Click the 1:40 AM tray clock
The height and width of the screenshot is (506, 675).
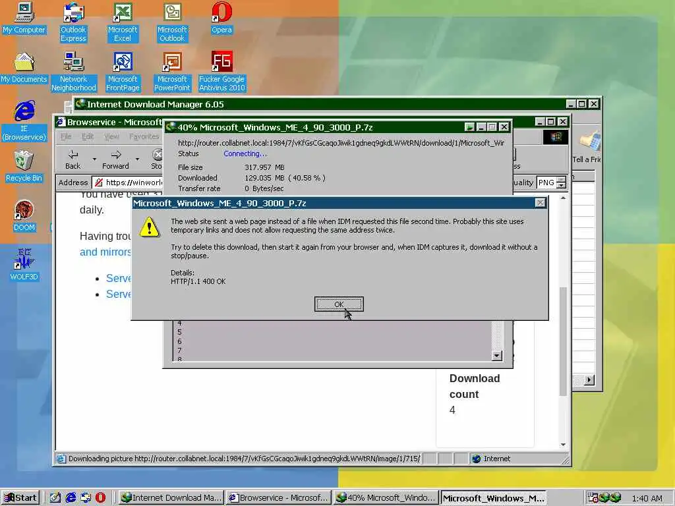coord(647,499)
